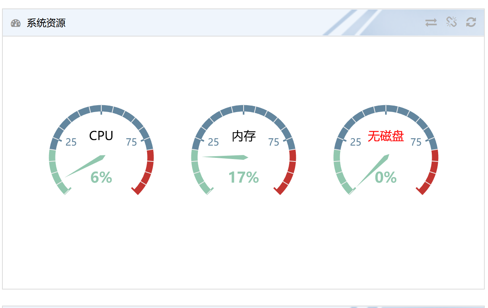Click the 17% memory usage value
This screenshot has width=488, height=308.
pos(244,177)
